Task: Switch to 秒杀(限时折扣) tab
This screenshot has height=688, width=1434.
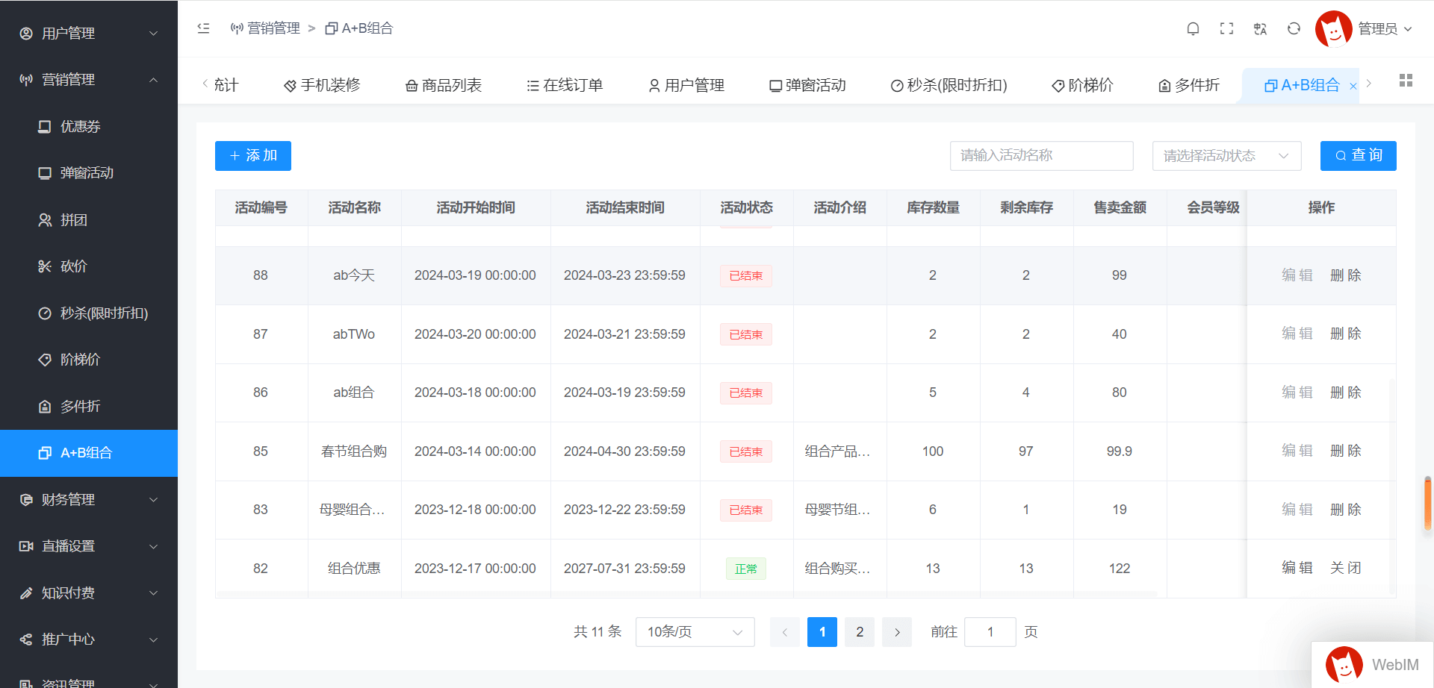Action: (x=949, y=85)
